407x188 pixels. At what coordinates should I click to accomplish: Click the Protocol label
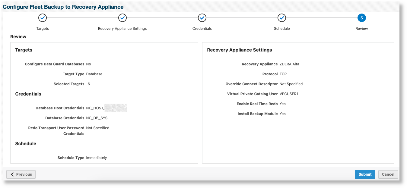(270, 74)
